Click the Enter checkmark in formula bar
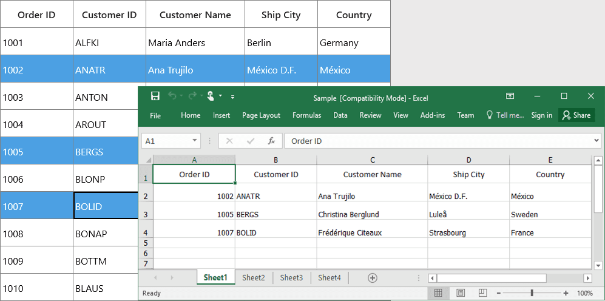This screenshot has width=605, height=301. [251, 141]
